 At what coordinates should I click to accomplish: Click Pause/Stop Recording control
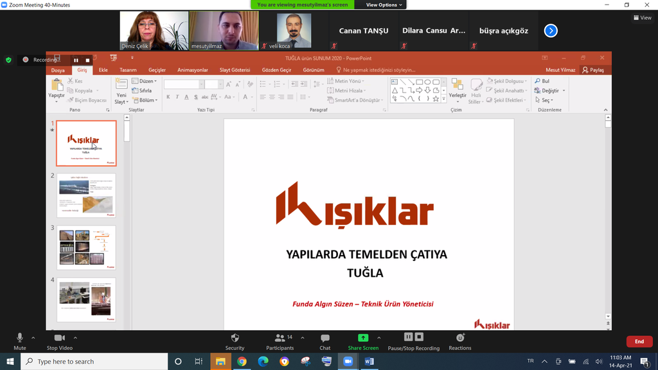[x=413, y=342]
